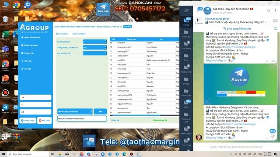Select the Microsoft Teams desktop icon
The image size is (280, 157).
pyautogui.click(x=5, y=51)
